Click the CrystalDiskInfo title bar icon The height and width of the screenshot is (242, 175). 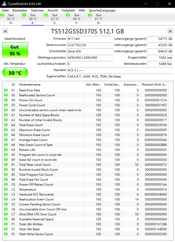tap(4, 4)
